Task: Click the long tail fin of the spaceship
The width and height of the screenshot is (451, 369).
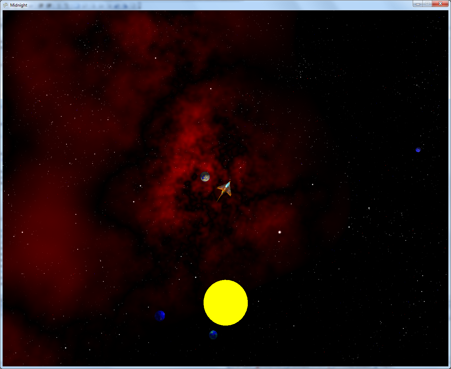Action: click(x=219, y=198)
